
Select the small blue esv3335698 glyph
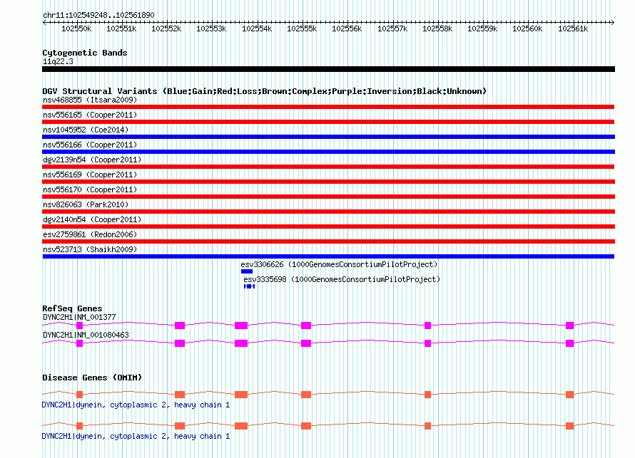pyautogui.click(x=250, y=286)
